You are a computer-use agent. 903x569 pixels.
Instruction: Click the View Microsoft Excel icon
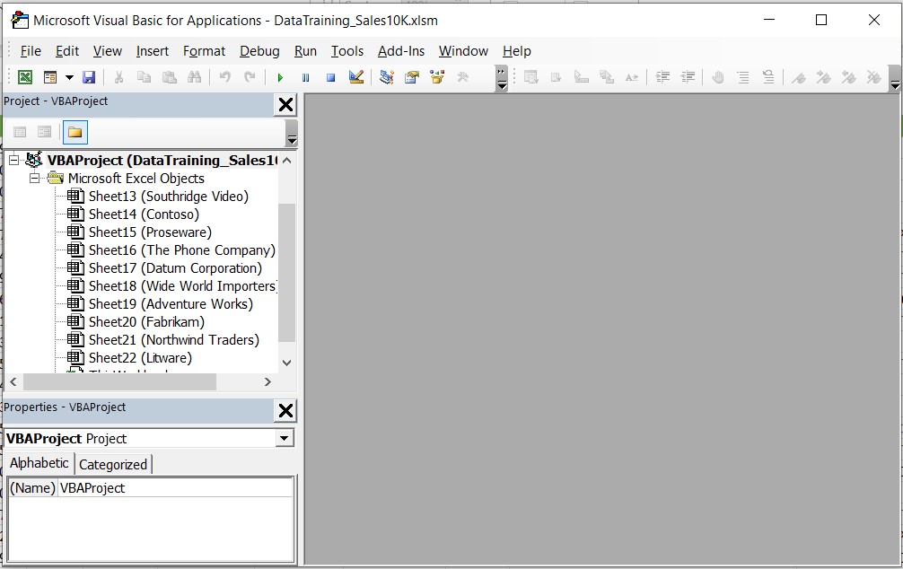25,77
